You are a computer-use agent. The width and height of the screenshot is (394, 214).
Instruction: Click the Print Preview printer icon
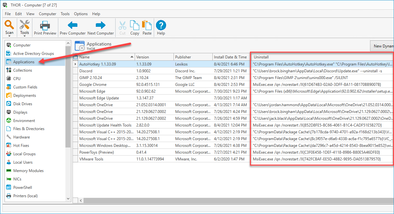[45, 25]
